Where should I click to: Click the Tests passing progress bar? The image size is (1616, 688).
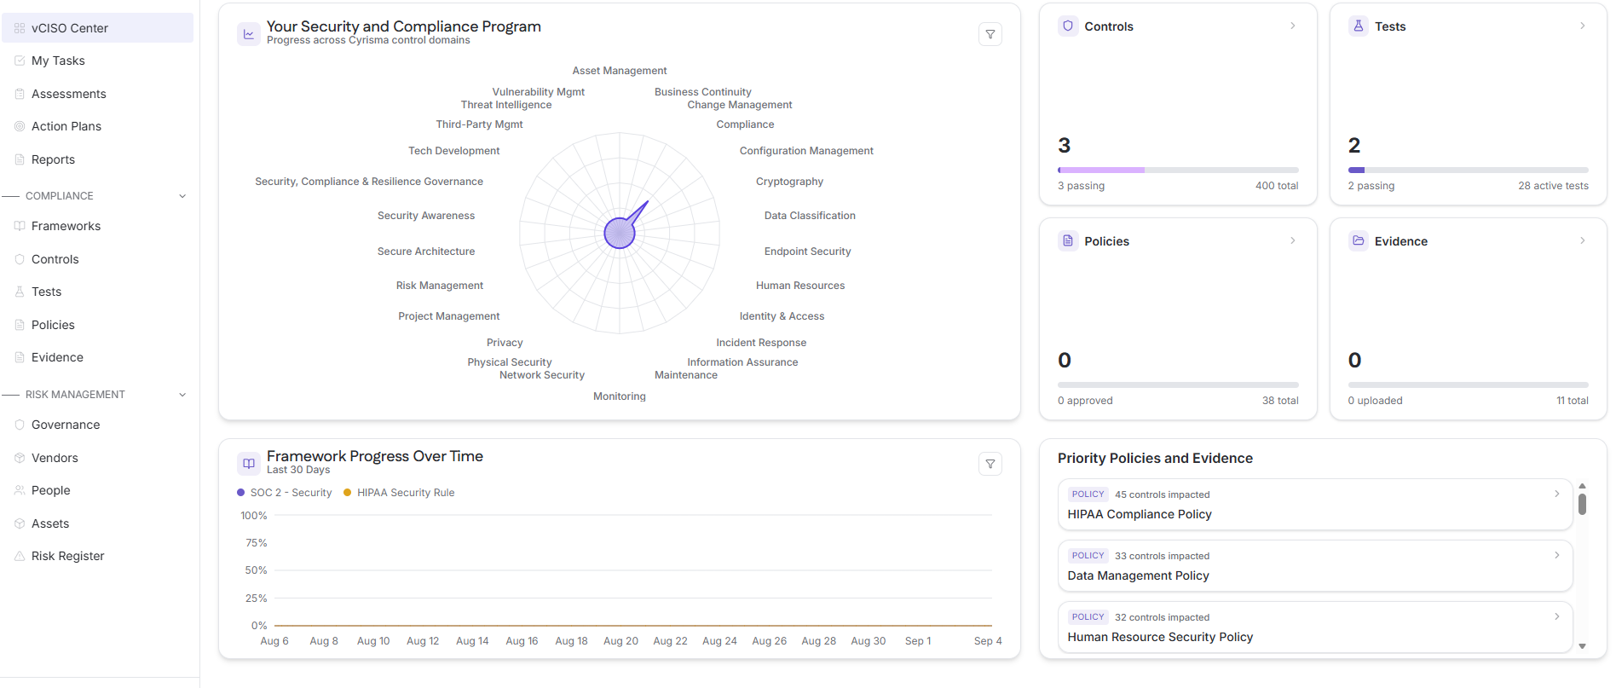[x=1469, y=171]
